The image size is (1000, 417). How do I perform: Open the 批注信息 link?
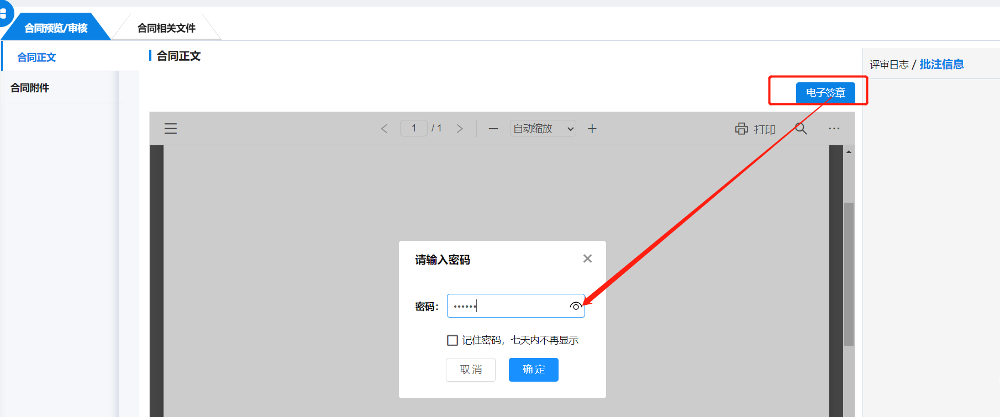coord(941,65)
